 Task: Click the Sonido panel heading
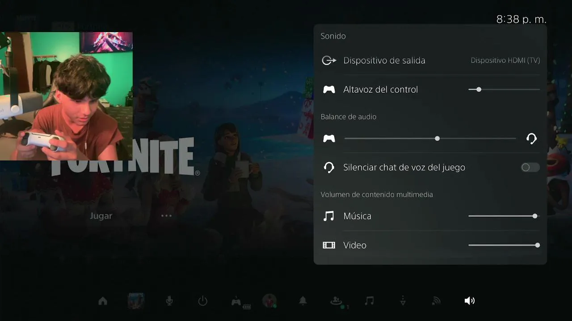(333, 36)
